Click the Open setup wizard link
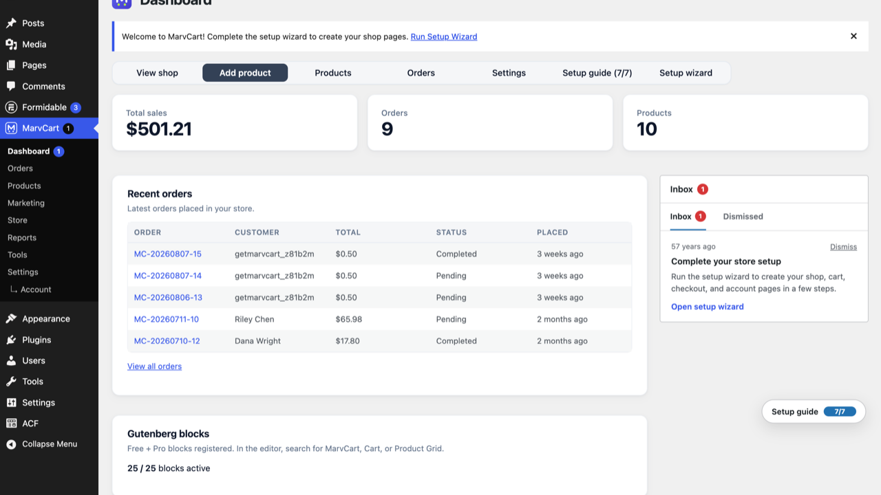881x495 pixels. pos(708,307)
